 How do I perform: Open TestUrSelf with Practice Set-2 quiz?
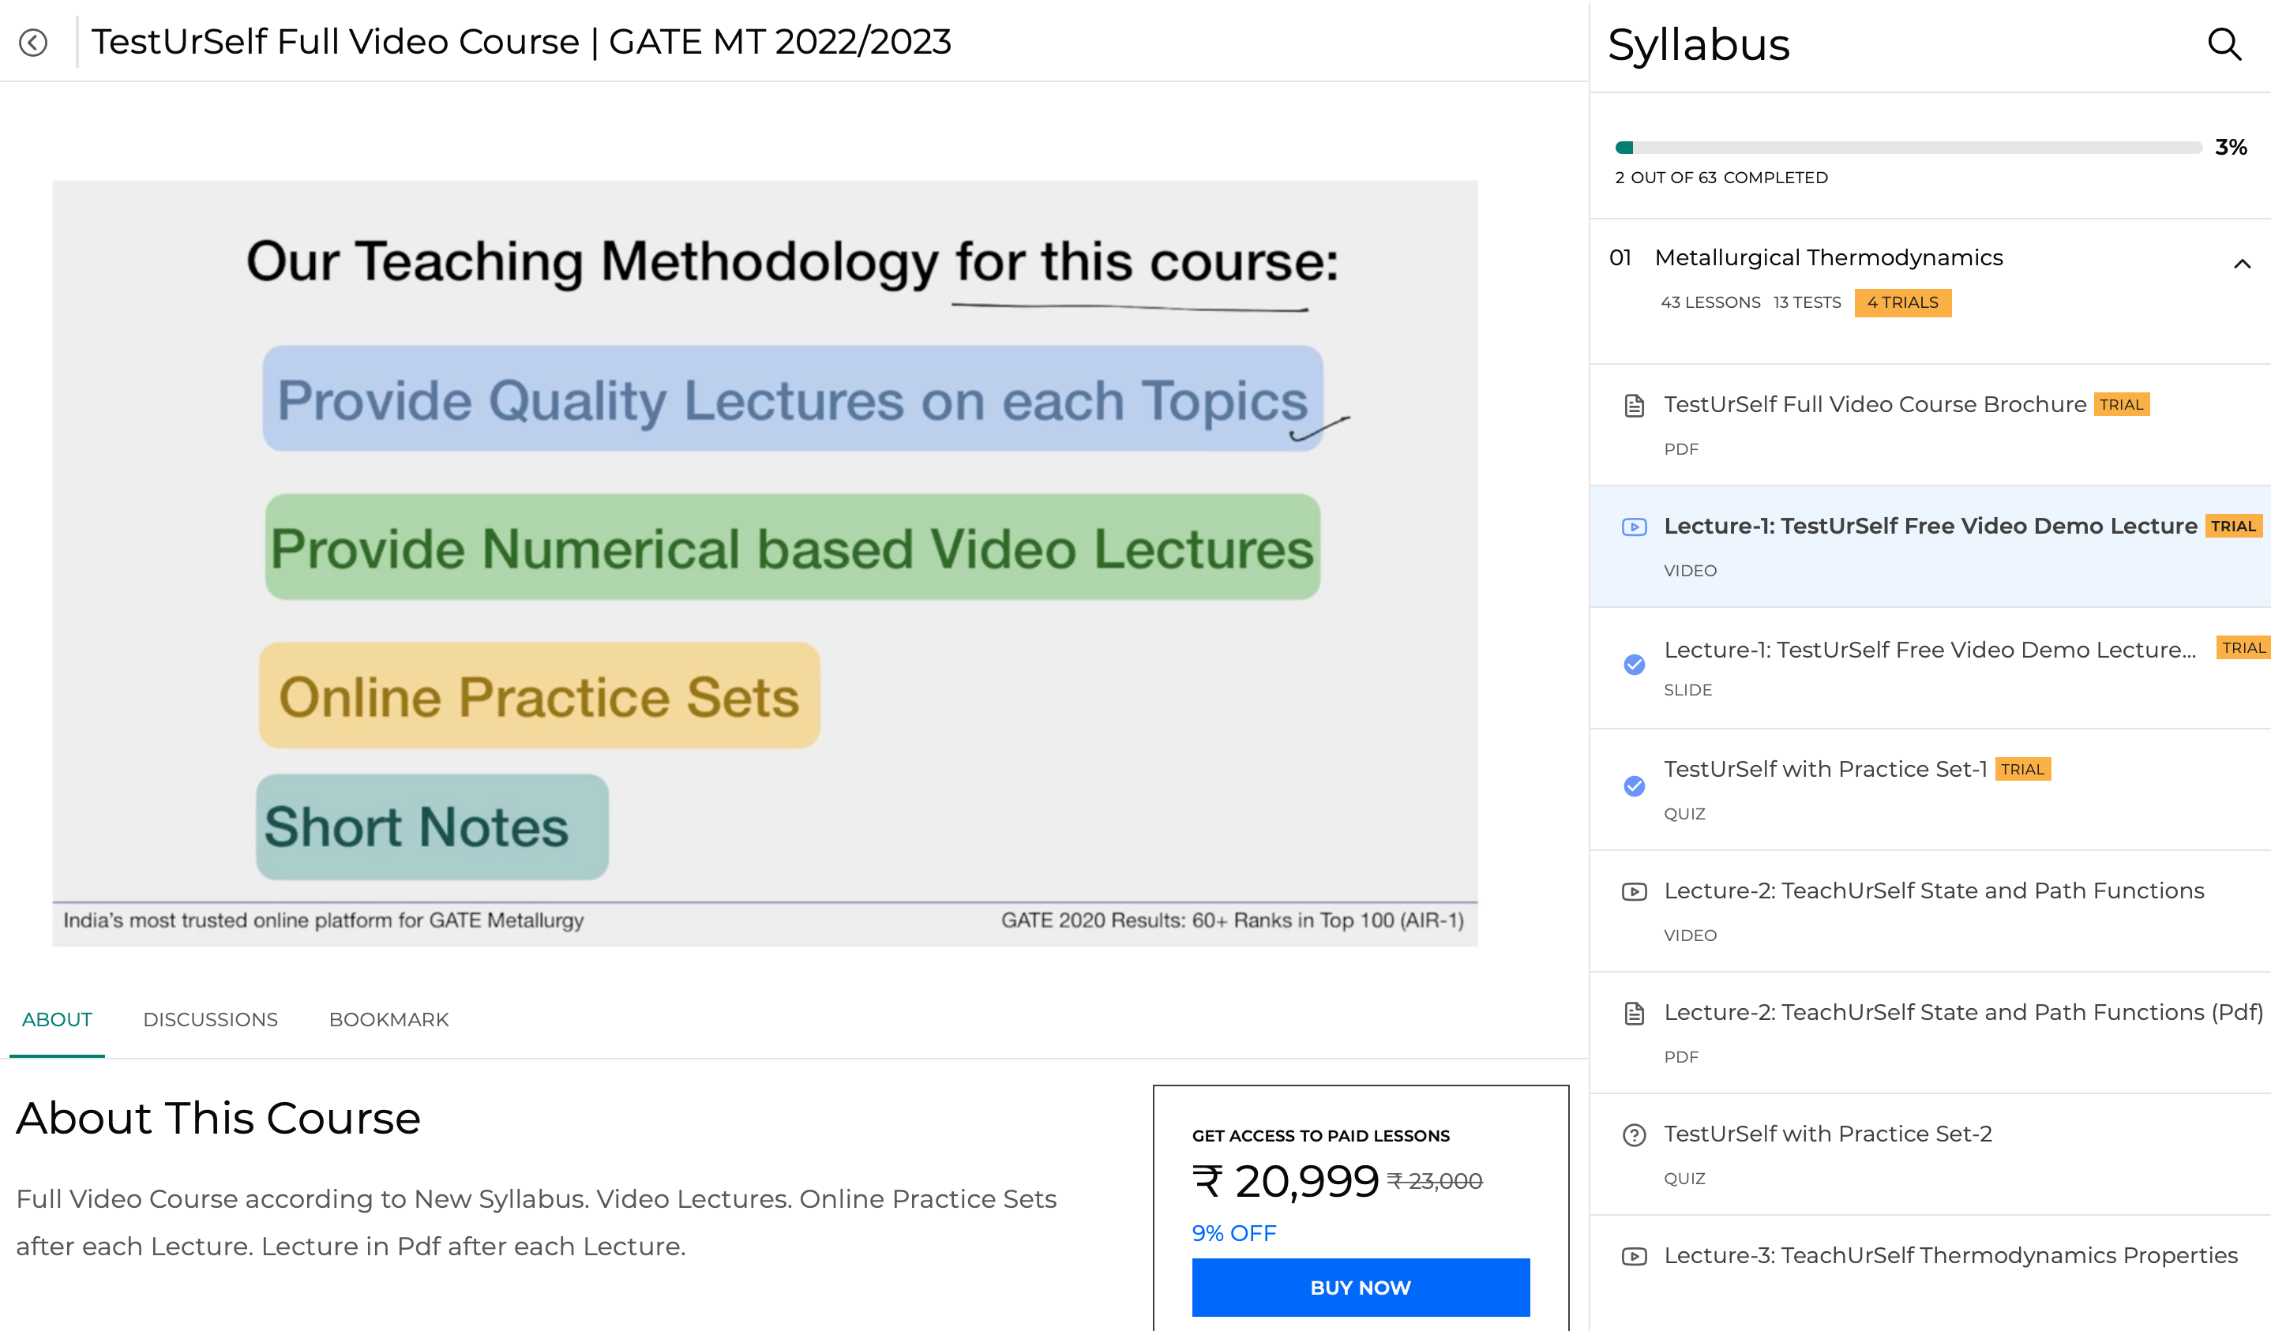(x=1929, y=1155)
